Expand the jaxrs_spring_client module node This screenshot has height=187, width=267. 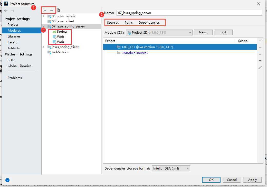tap(43, 47)
